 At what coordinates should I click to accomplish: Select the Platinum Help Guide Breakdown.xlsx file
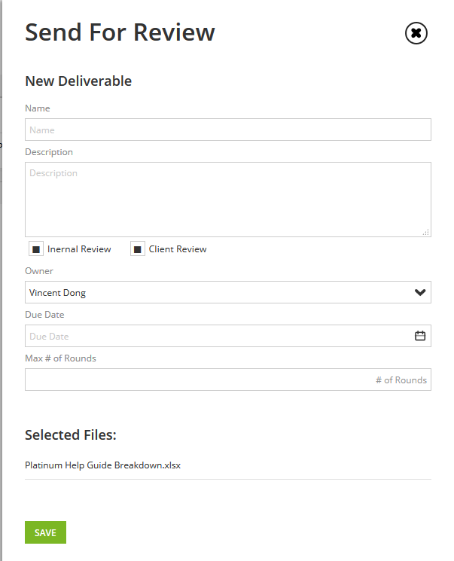[x=102, y=465]
